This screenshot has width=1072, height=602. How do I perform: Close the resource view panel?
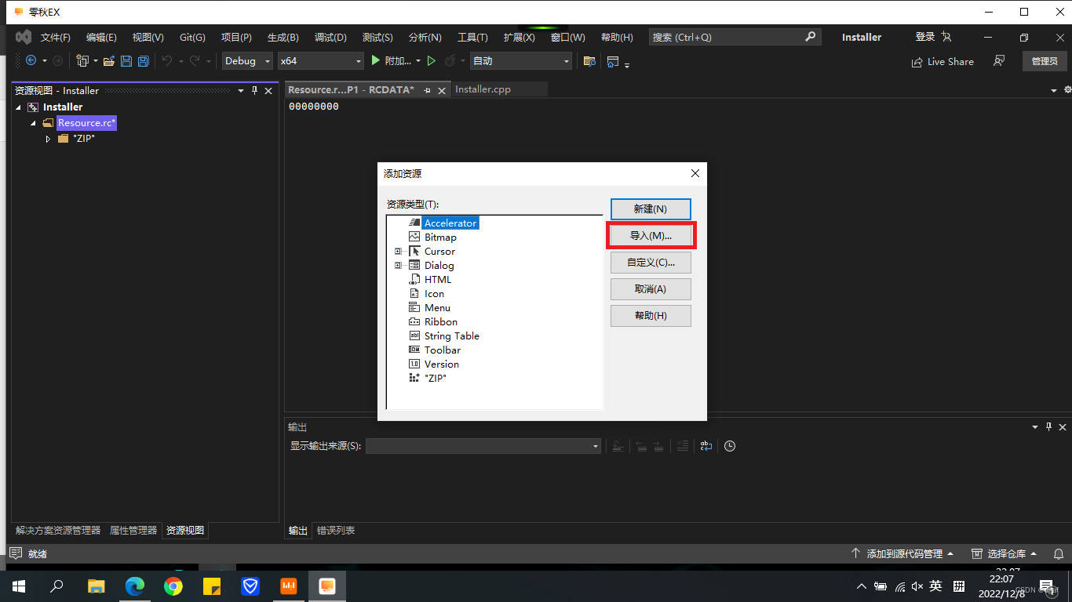point(268,91)
